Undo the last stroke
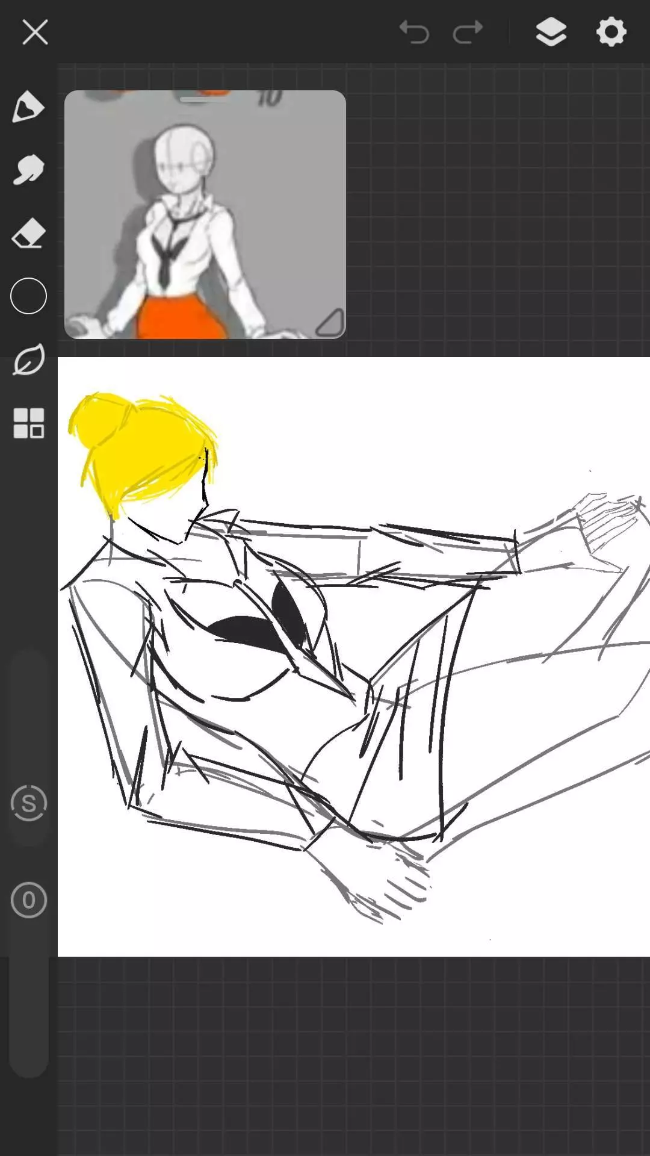The image size is (650, 1156). (414, 32)
